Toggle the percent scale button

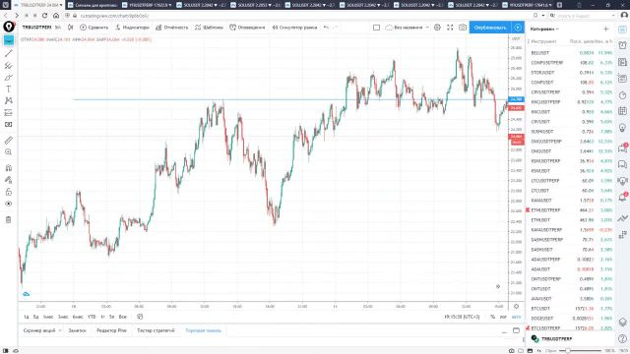tap(493, 317)
